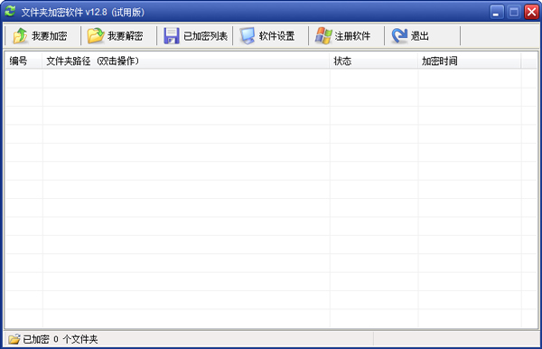
Task: Click the 已加密 0 个文件夹 status text
Action: pyautogui.click(x=61, y=339)
